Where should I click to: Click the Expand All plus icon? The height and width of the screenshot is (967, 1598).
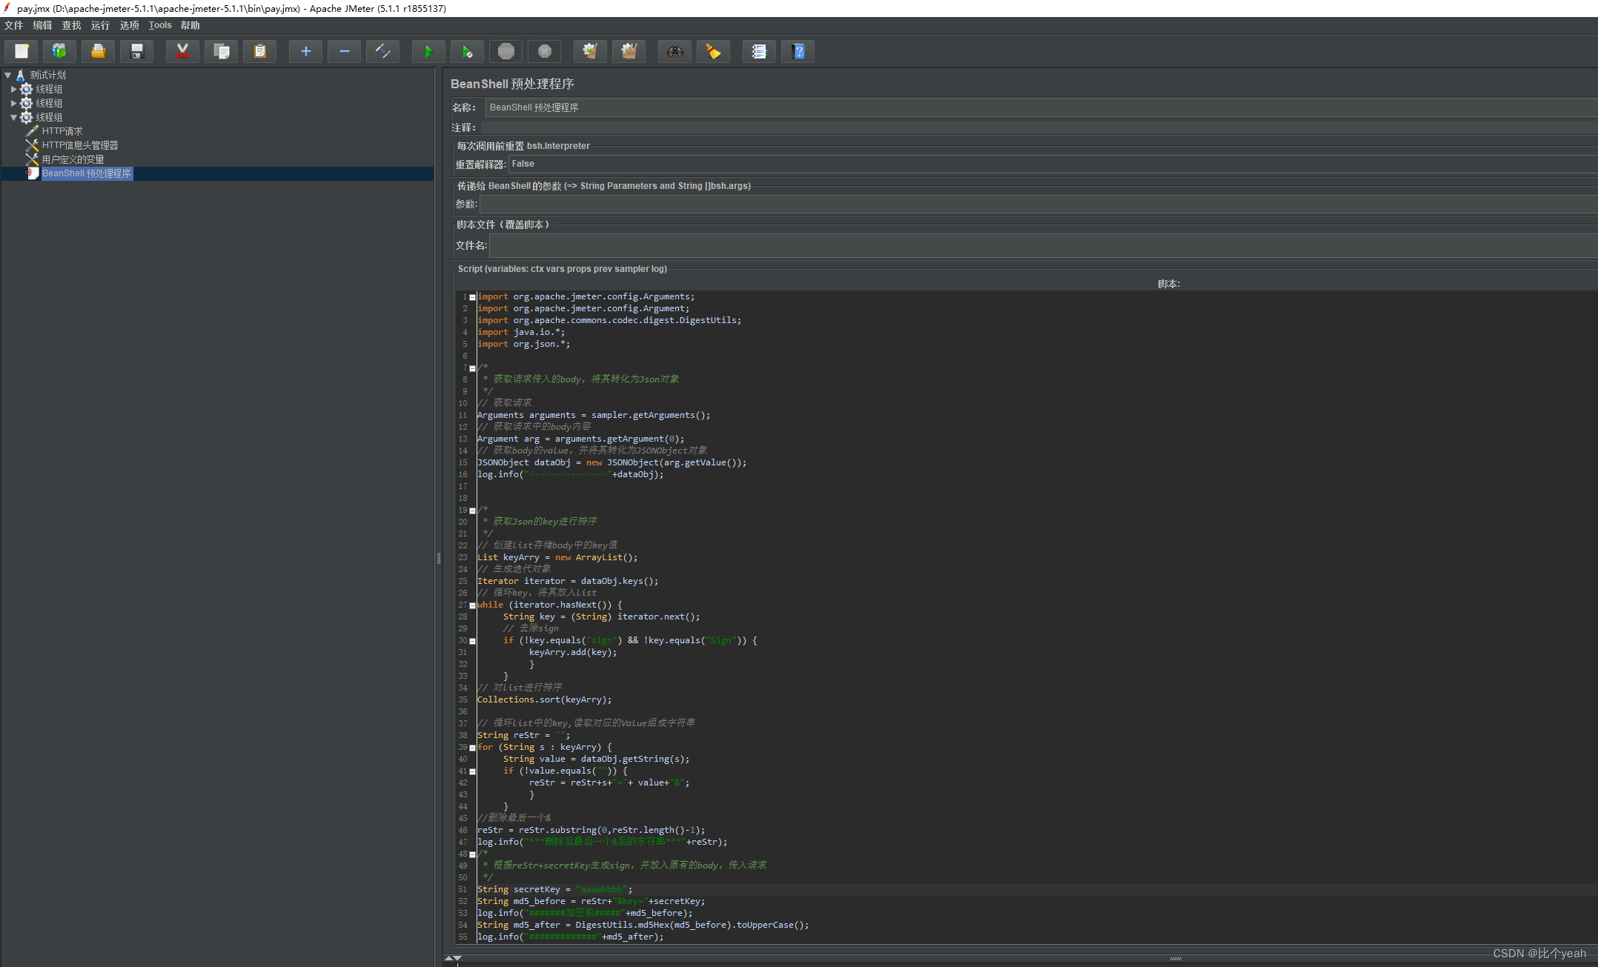(305, 51)
